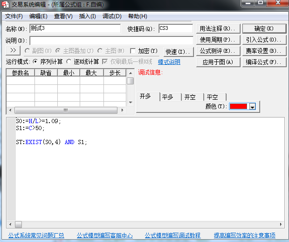Open the 编辑(E) menu
The height and width of the screenshot is (242, 289).
tap(38, 16)
